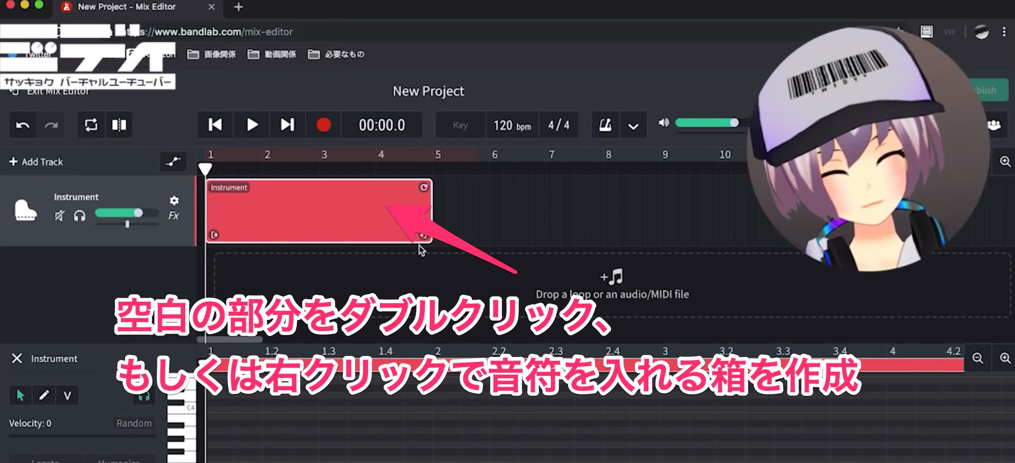This screenshot has height=463, width=1015.
Task: Select the red Instrument region
Action: click(319, 212)
